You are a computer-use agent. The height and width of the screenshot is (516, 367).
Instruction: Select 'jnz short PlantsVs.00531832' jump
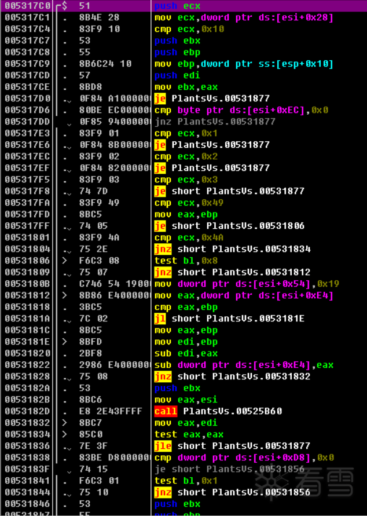tap(232, 376)
